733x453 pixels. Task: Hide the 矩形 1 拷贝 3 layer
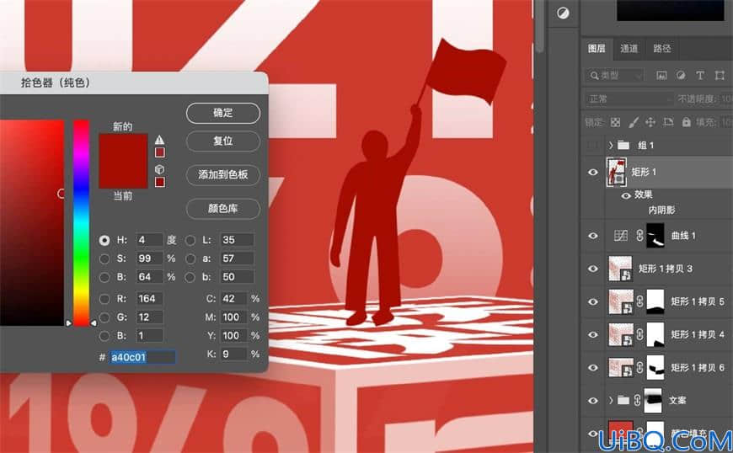593,269
